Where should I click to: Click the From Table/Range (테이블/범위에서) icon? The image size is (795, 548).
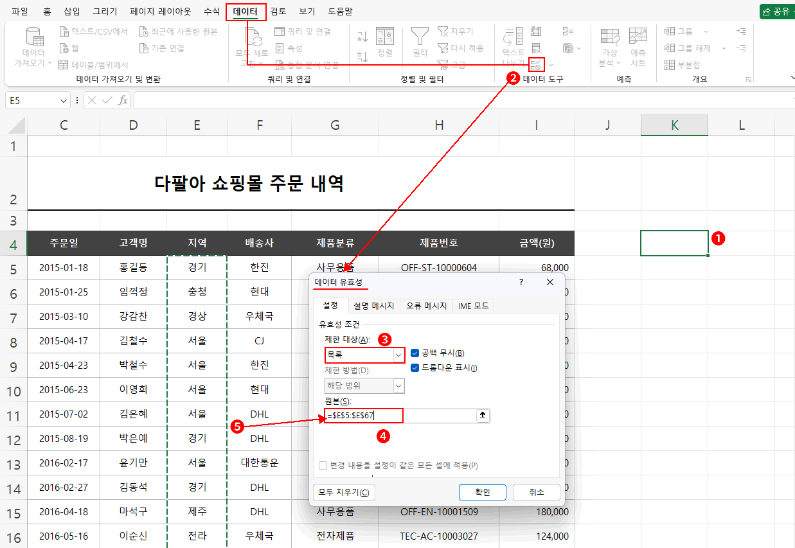[64, 64]
